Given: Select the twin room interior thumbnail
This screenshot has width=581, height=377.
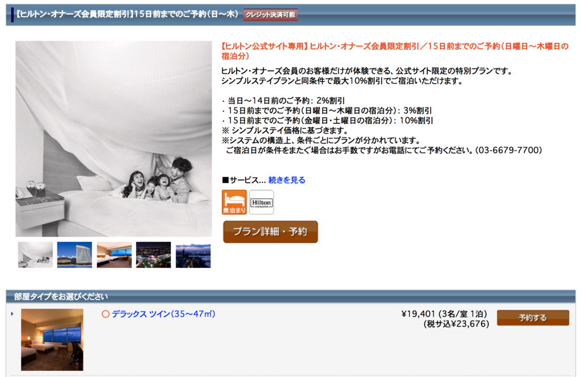Looking at the screenshot, I should pos(114,255).
